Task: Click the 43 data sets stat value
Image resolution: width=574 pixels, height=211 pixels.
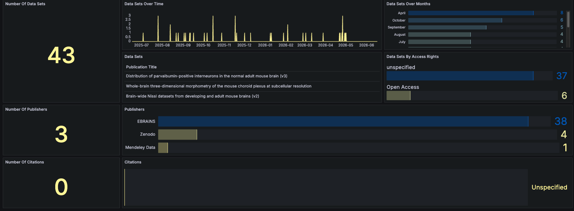Action: (61, 56)
